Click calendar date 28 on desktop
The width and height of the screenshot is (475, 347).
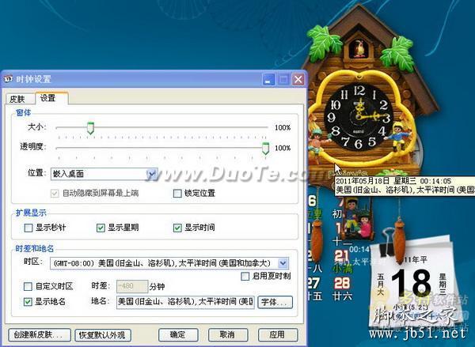342,284
